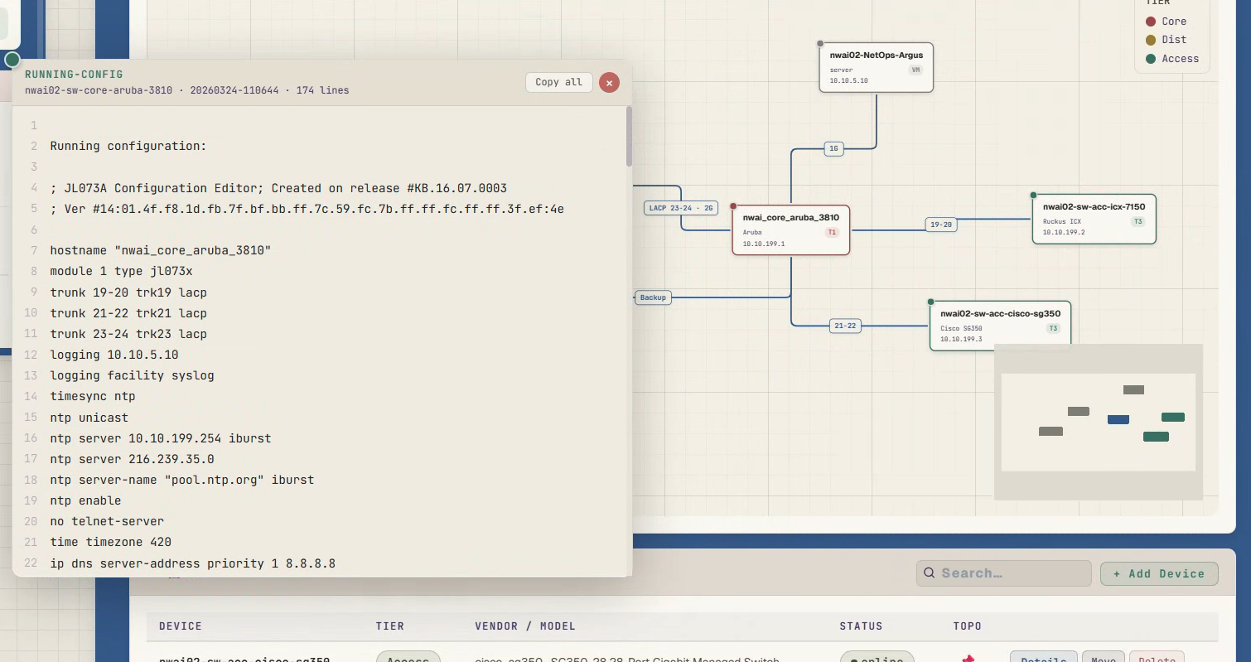The height and width of the screenshot is (662, 1251).
Task: Click the STATUS column header
Action: coord(861,626)
